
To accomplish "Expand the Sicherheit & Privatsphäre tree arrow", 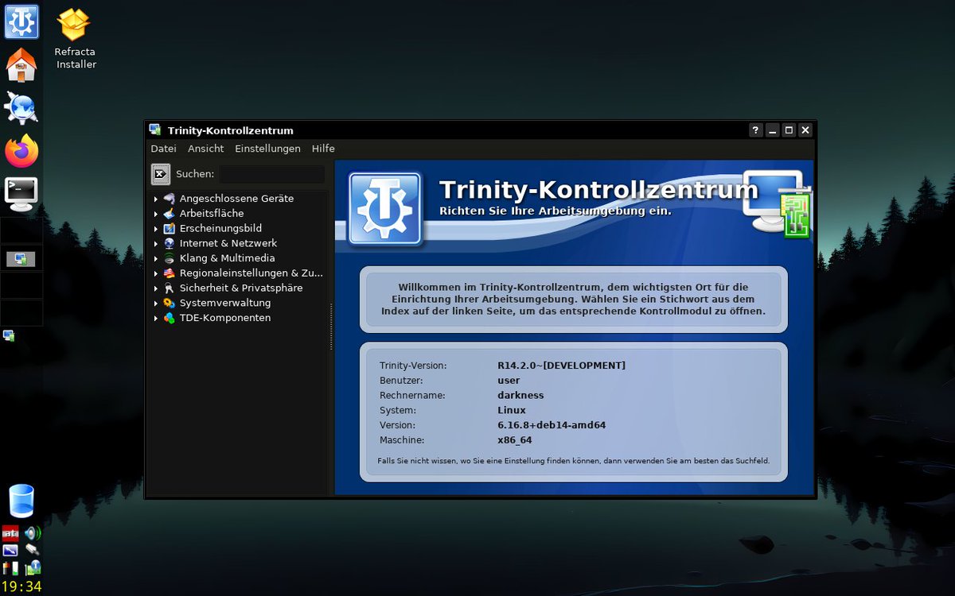I will tap(156, 288).
